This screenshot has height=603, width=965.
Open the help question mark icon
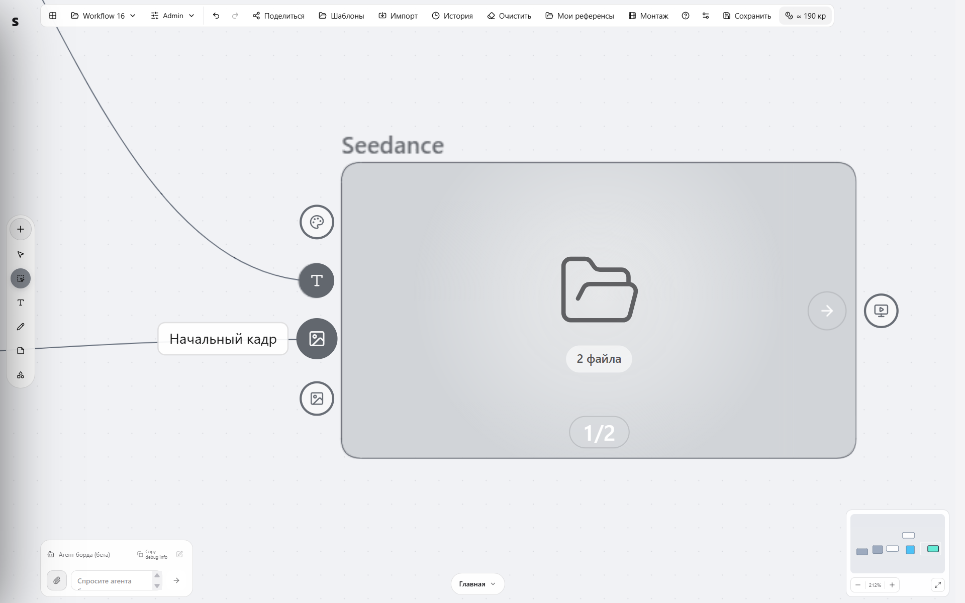(686, 16)
